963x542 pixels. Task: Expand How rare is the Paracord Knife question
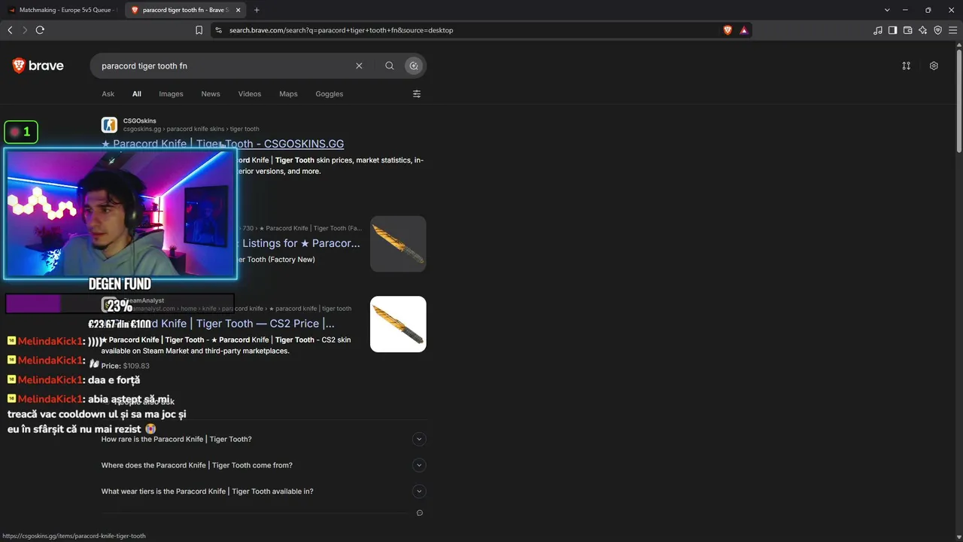(x=263, y=440)
